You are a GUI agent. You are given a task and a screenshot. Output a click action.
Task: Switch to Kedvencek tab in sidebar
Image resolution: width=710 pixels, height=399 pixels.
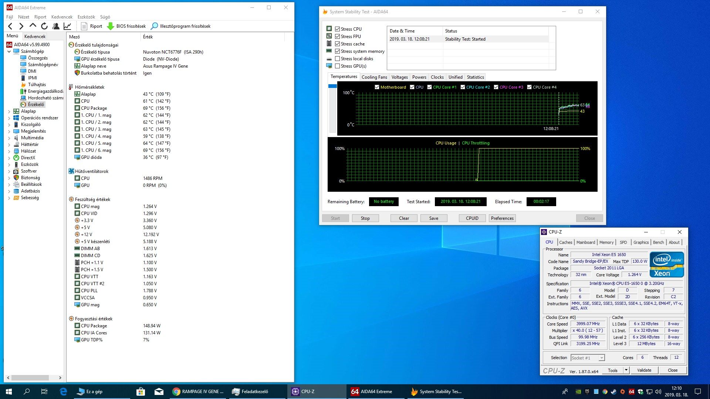point(35,36)
